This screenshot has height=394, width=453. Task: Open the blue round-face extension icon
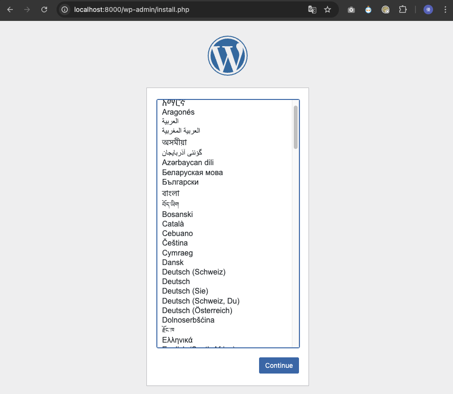click(x=368, y=10)
